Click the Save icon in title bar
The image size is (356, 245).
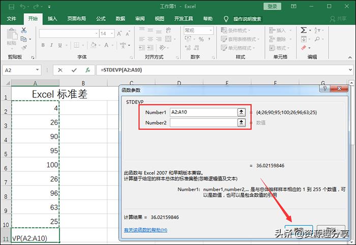(11, 7)
